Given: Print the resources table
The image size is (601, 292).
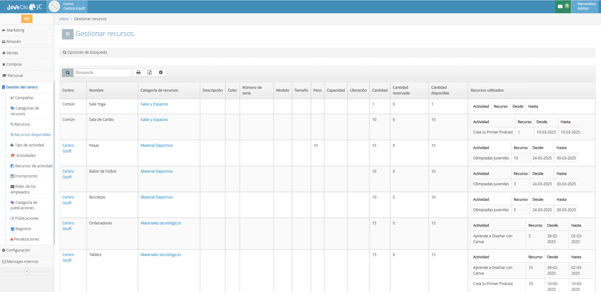Looking at the screenshot, I should coord(138,73).
